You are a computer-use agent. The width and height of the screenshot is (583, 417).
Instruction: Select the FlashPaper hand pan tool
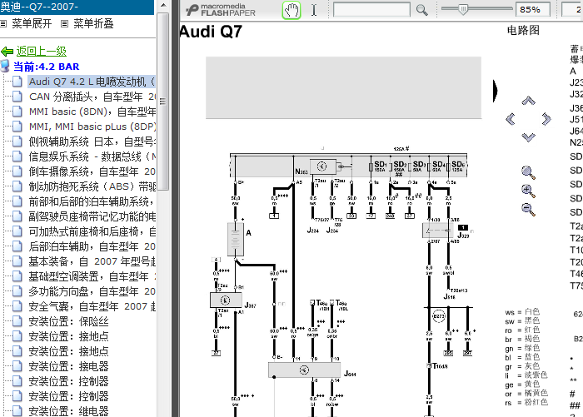(x=291, y=10)
